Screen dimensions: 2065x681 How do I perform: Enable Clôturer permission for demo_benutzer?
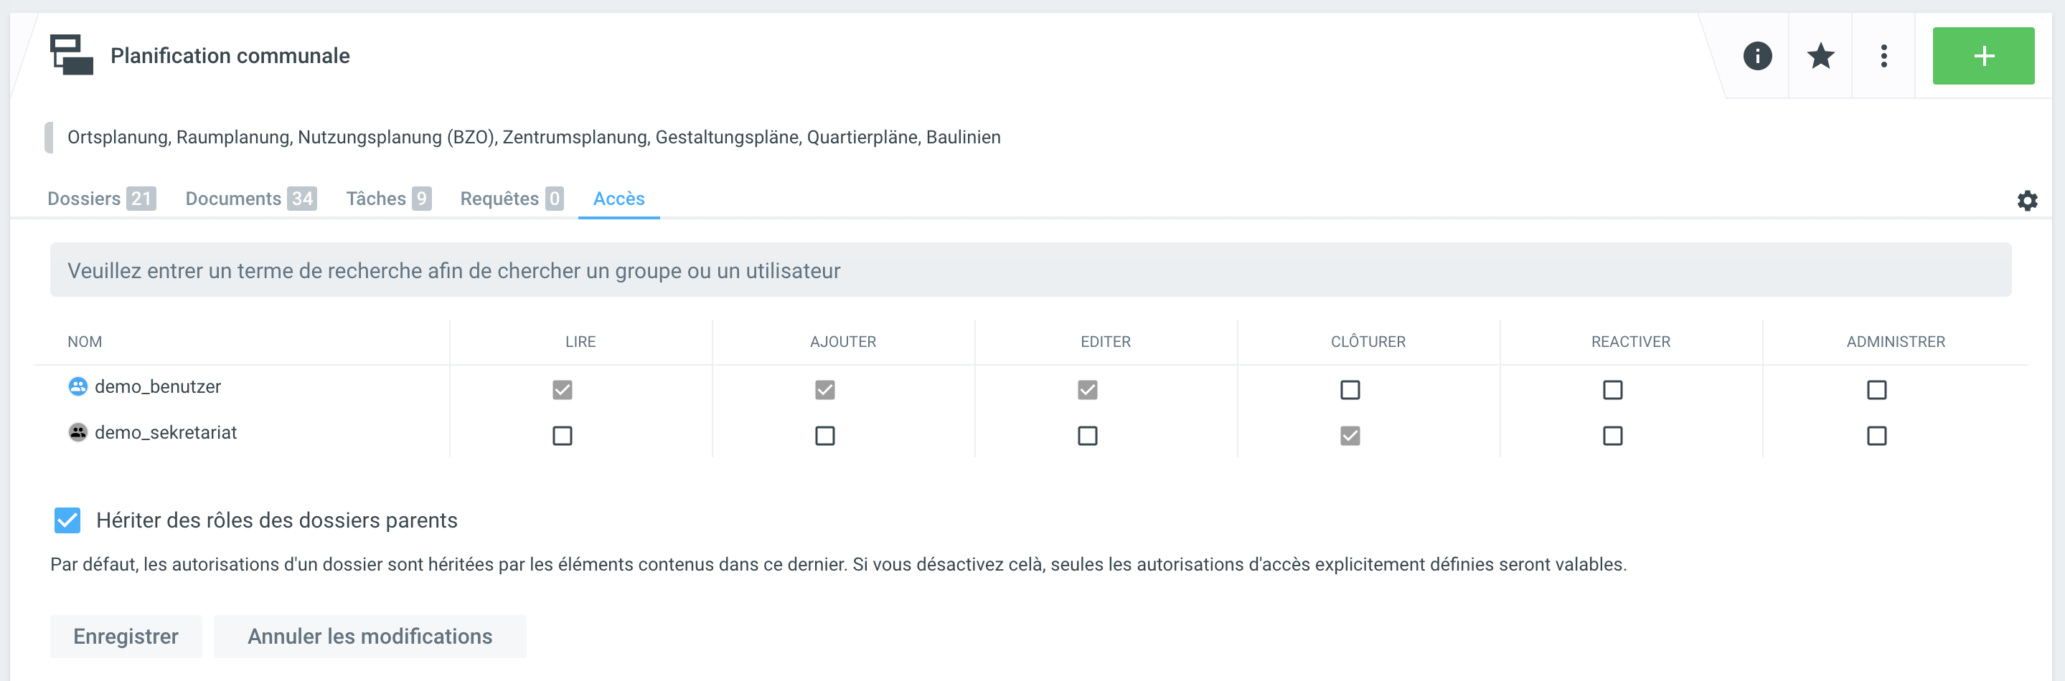[x=1350, y=390]
